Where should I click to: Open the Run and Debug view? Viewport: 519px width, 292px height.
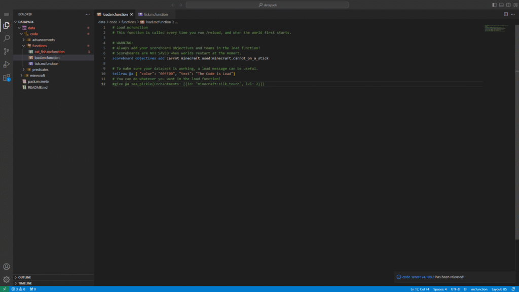[6, 64]
